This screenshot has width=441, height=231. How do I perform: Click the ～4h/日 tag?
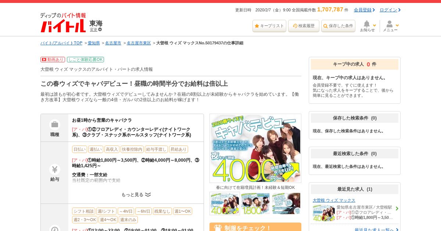(126, 211)
